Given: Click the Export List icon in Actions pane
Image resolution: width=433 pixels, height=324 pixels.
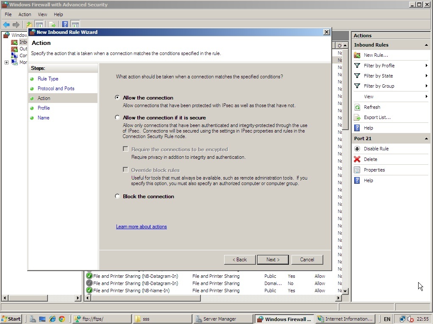Looking at the screenshot, I should coord(357,118).
